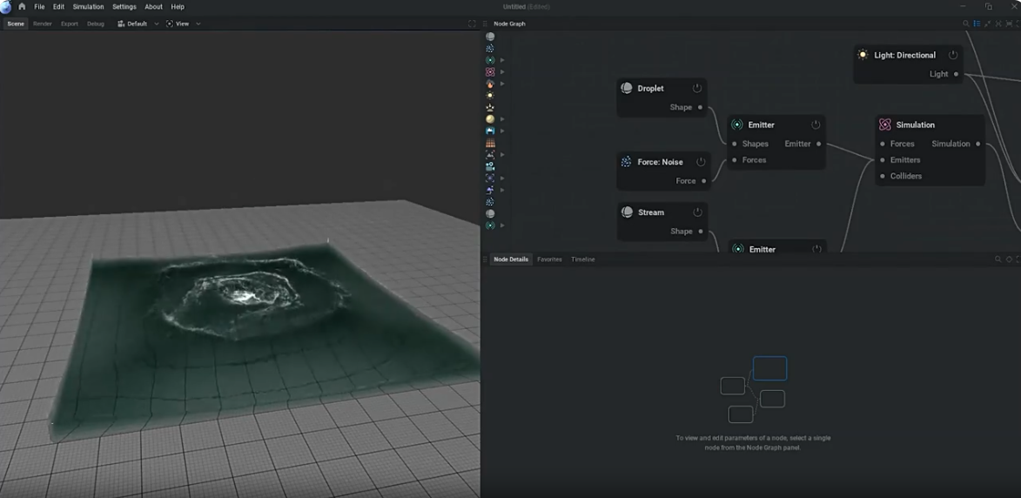Toggle the list view icon in the Node Graph header
1021x498 pixels.
click(x=977, y=24)
